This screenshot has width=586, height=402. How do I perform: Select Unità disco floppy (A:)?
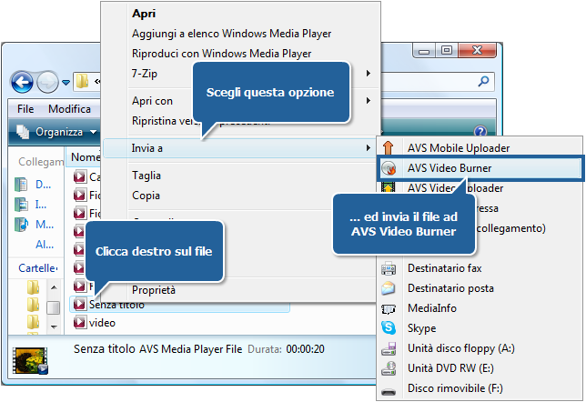(461, 348)
